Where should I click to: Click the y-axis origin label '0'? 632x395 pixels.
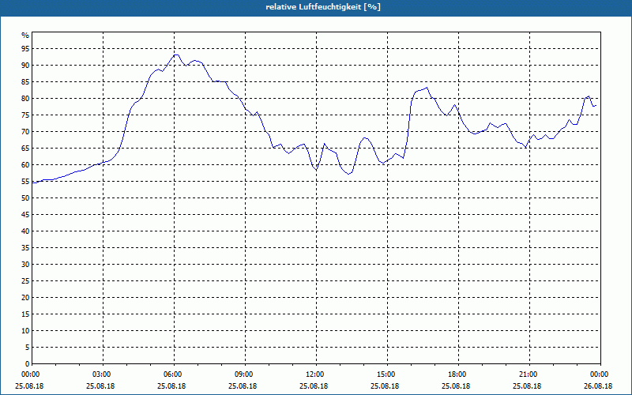pos(27,363)
